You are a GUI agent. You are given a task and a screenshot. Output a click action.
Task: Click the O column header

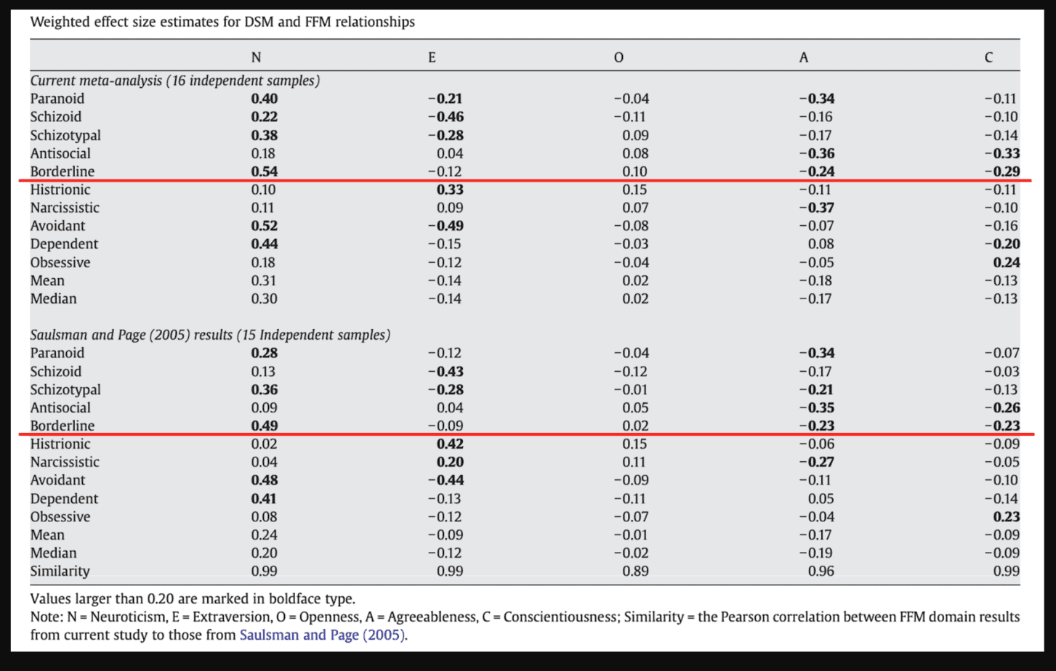618,57
